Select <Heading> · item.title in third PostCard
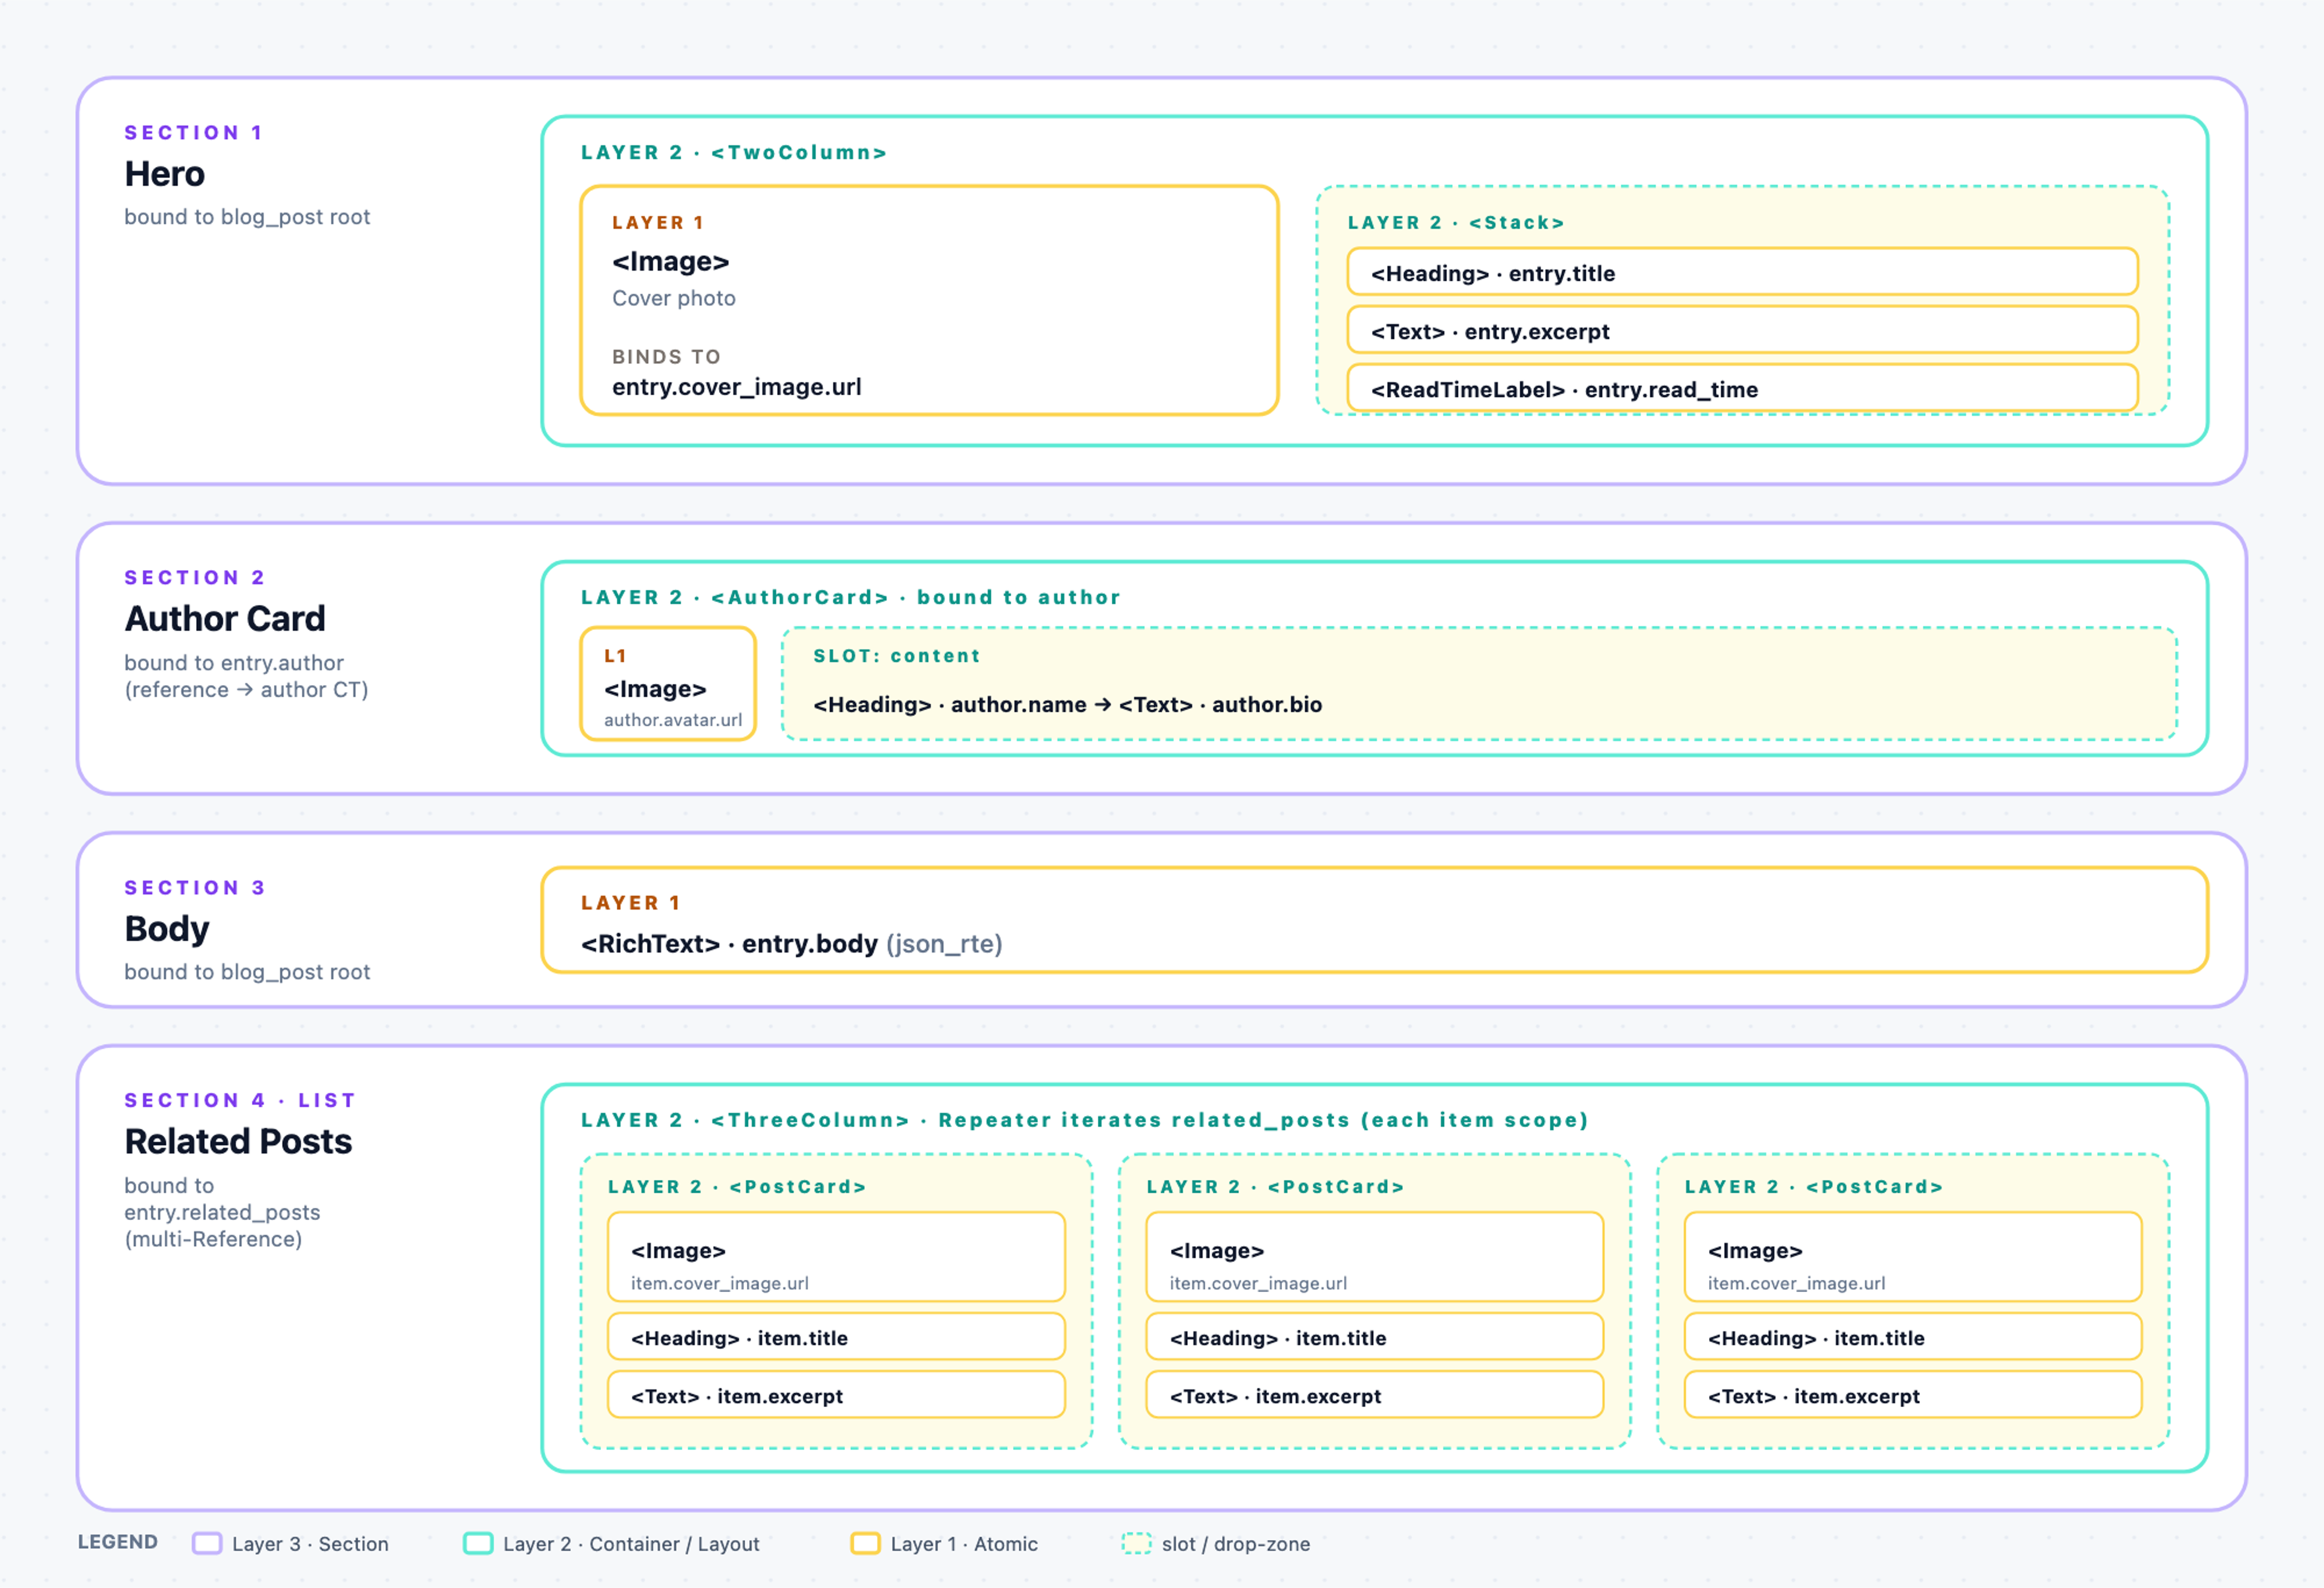The image size is (2324, 1588). [1912, 1337]
